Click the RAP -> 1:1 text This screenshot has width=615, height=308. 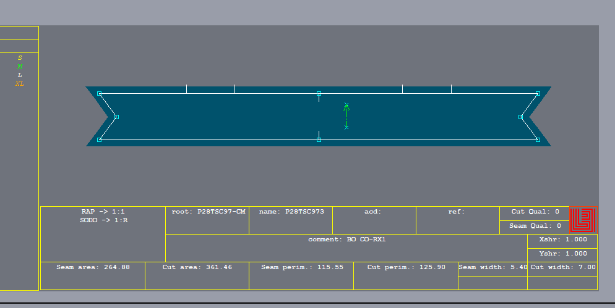(x=103, y=212)
